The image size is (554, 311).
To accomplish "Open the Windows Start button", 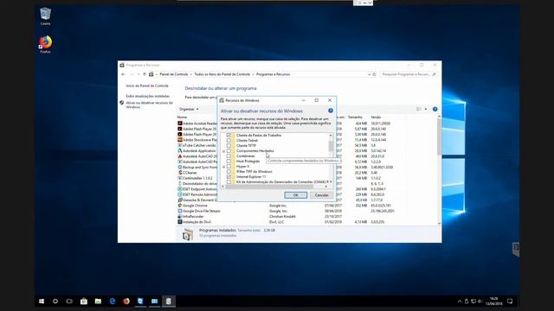I will click(x=42, y=301).
